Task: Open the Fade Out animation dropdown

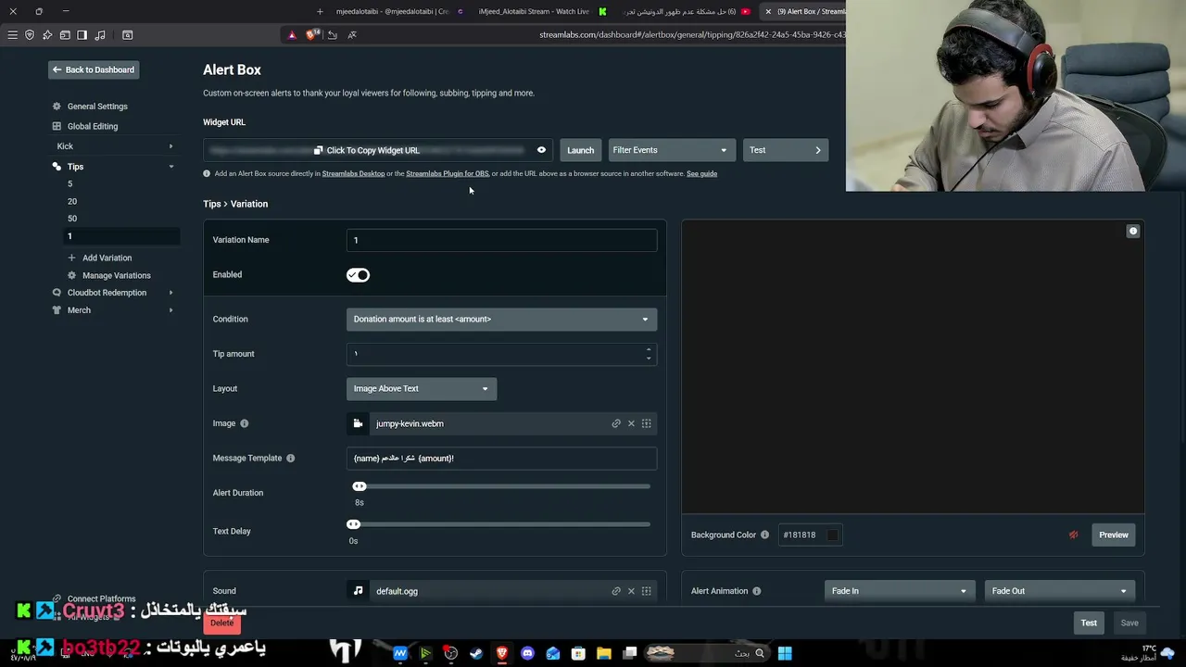Action: tap(1059, 591)
